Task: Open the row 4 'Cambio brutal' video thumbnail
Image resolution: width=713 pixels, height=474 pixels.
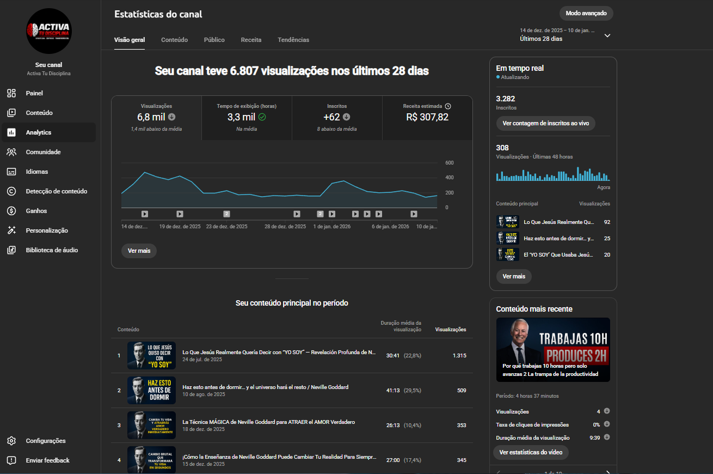Action: 151,460
